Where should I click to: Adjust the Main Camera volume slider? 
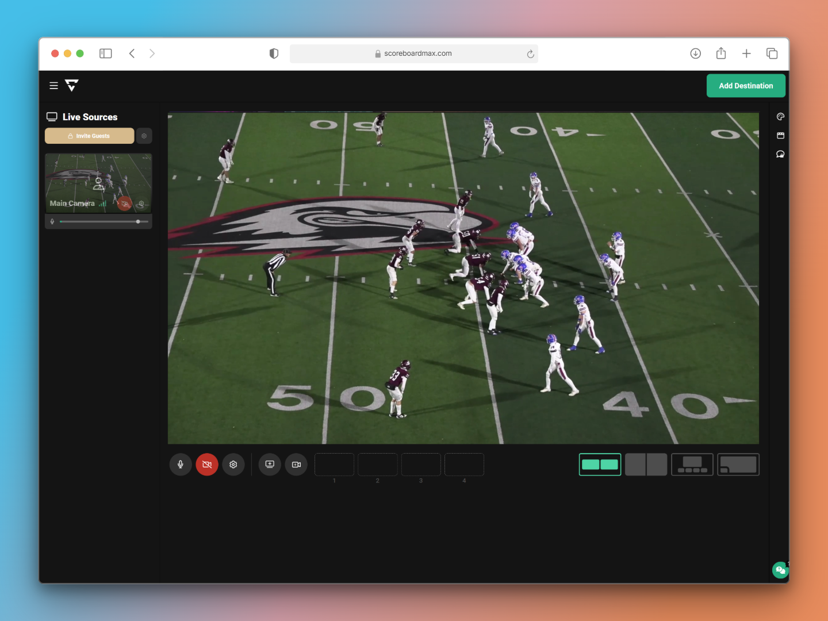point(103,221)
